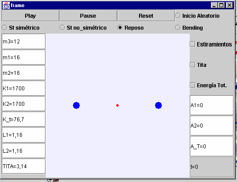Maximize the frame window
237x182 pixels.
(x=222, y=5)
